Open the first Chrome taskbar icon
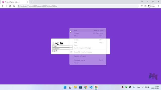The width and height of the screenshot is (161, 90). coord(86,87)
